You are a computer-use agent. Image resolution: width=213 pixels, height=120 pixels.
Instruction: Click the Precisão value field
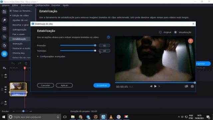tap(104, 45)
